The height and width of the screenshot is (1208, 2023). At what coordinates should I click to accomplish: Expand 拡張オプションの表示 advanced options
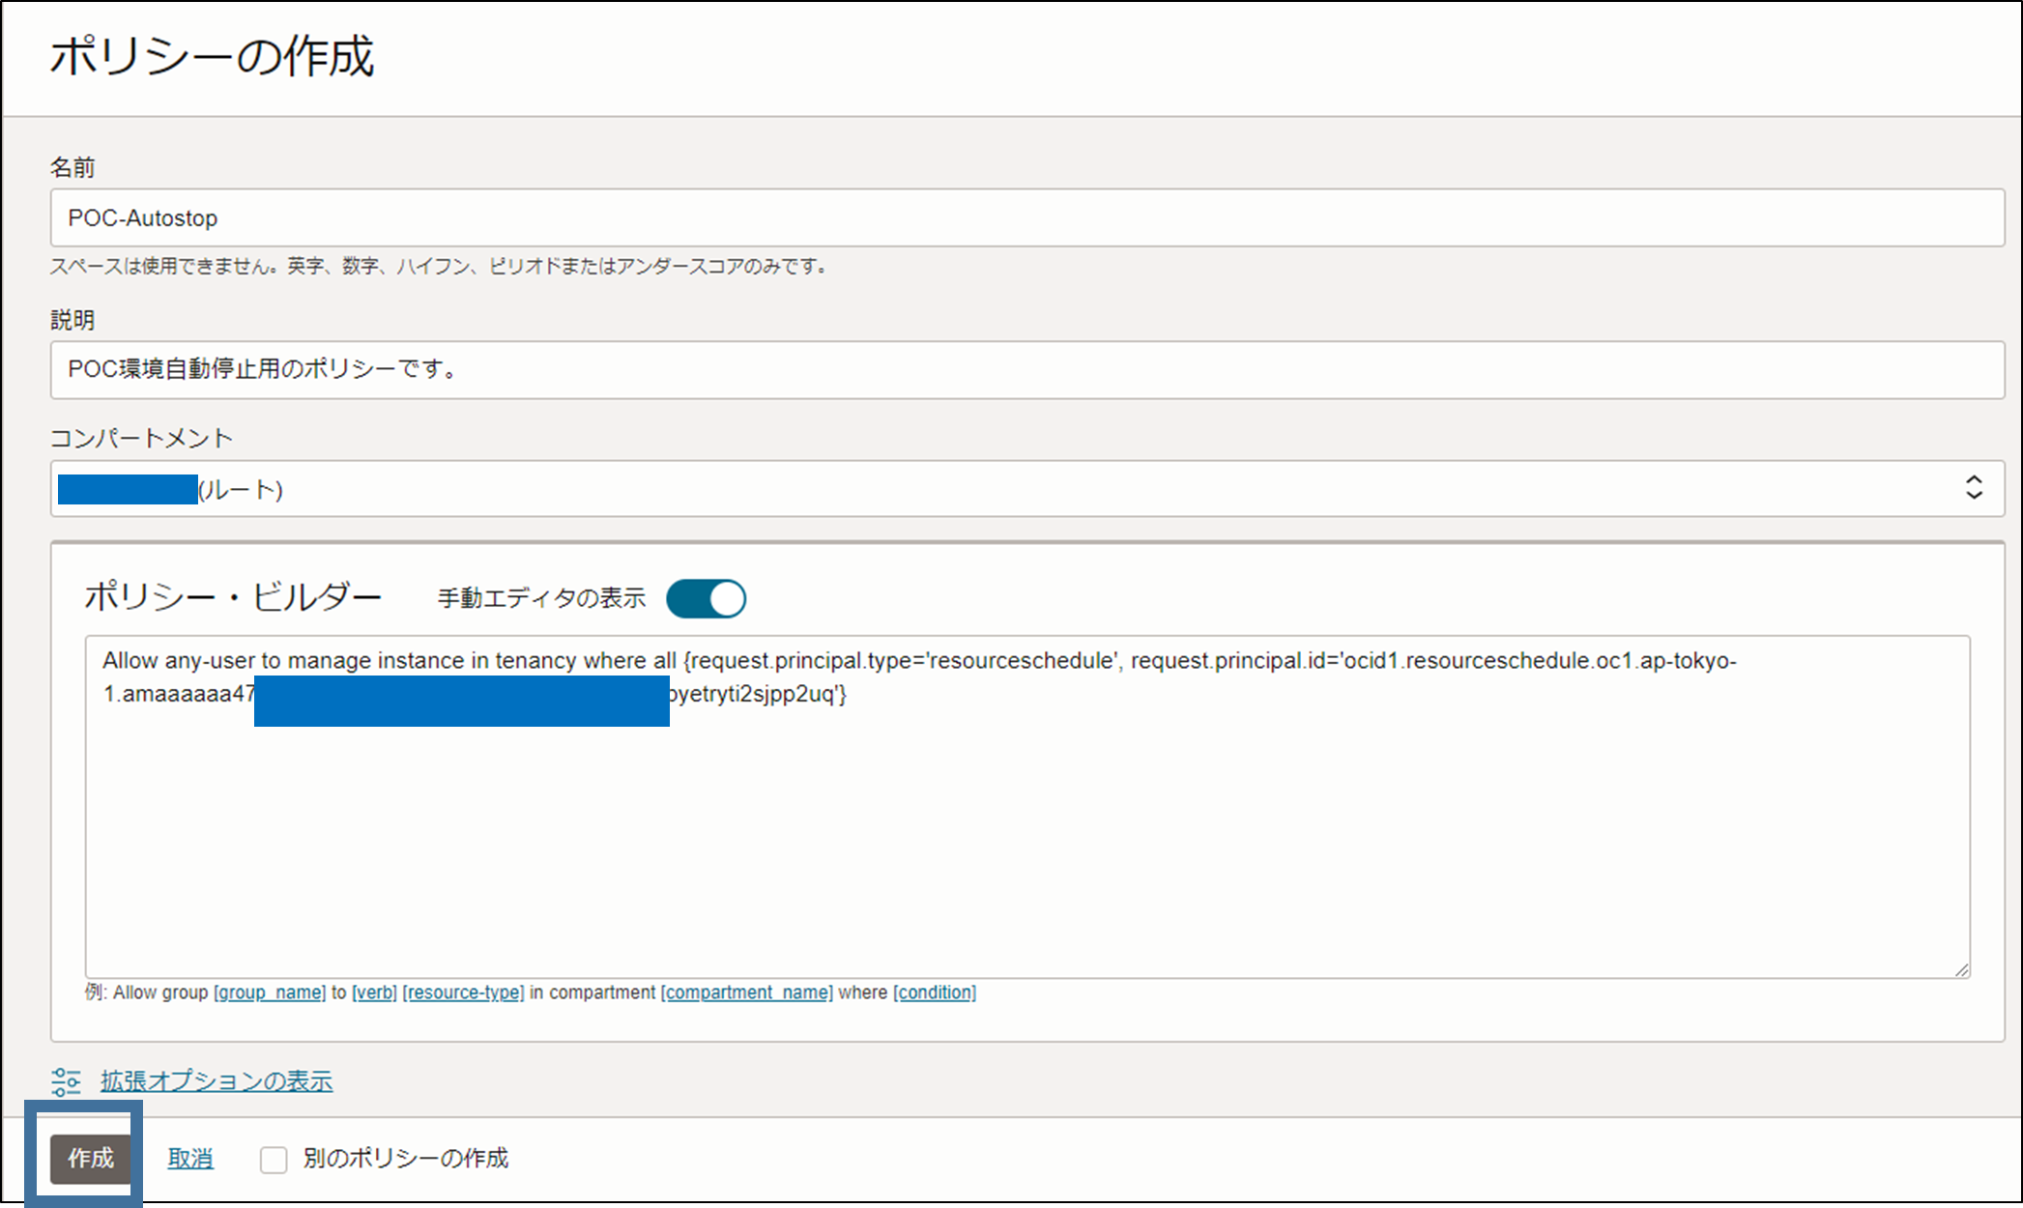[x=217, y=1081]
